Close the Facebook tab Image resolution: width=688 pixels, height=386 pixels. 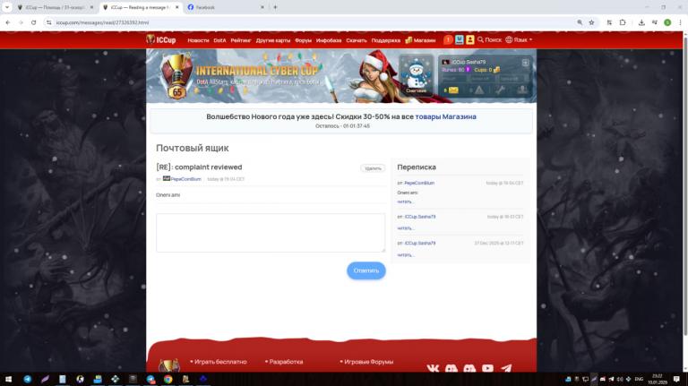pyautogui.click(x=262, y=7)
